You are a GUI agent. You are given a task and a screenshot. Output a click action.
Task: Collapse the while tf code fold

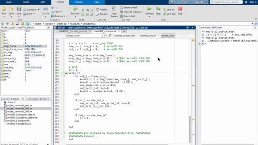pyautogui.click(x=64, y=73)
